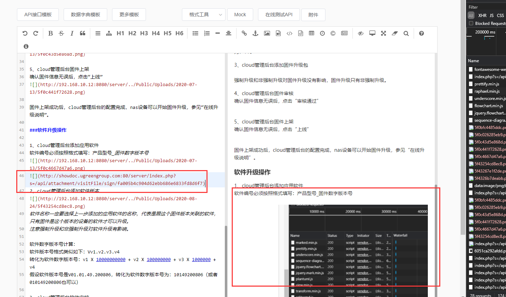The height and width of the screenshot is (297, 506).
Task: Insert inline code with code icon
Action: point(289,34)
